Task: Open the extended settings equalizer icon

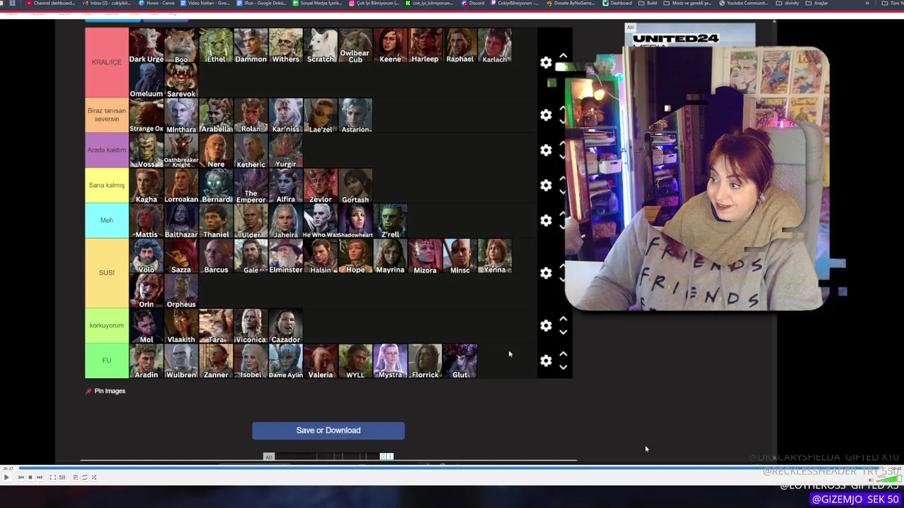Action: coord(61,478)
